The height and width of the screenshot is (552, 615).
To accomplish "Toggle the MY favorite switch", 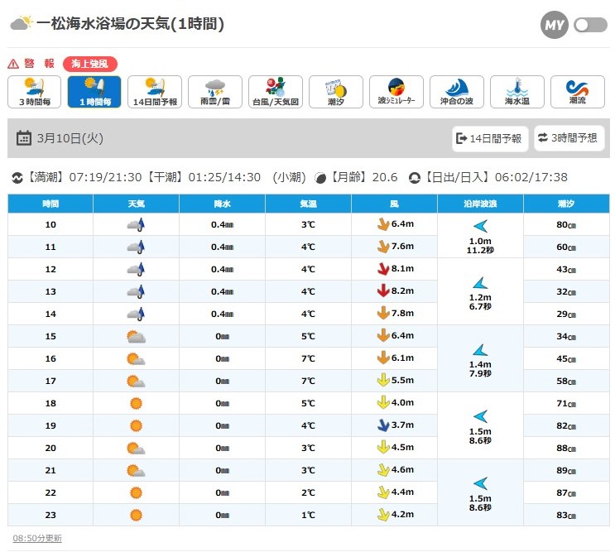I will point(591,25).
